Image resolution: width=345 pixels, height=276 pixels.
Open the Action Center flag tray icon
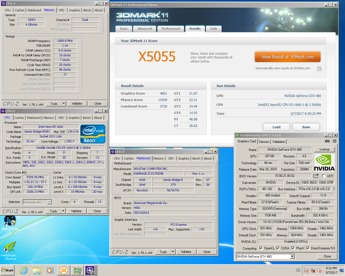point(306,270)
